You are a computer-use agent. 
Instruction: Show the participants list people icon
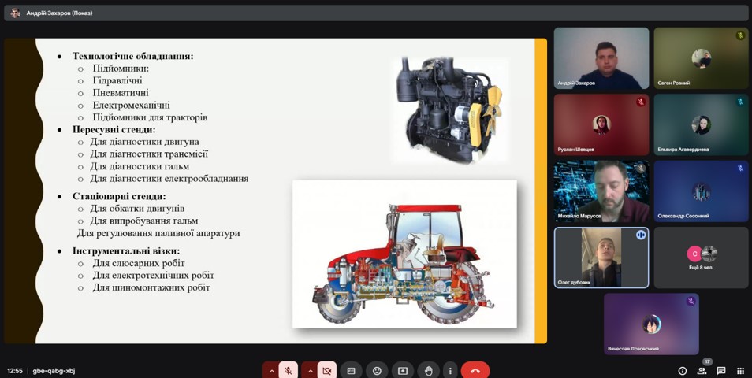702,371
